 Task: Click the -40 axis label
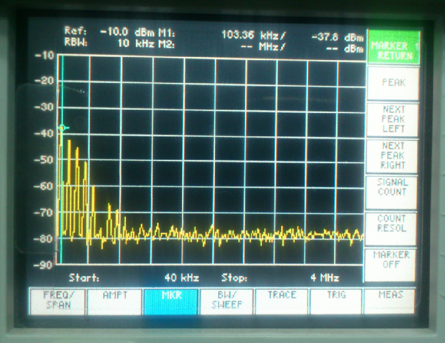[x=44, y=133]
